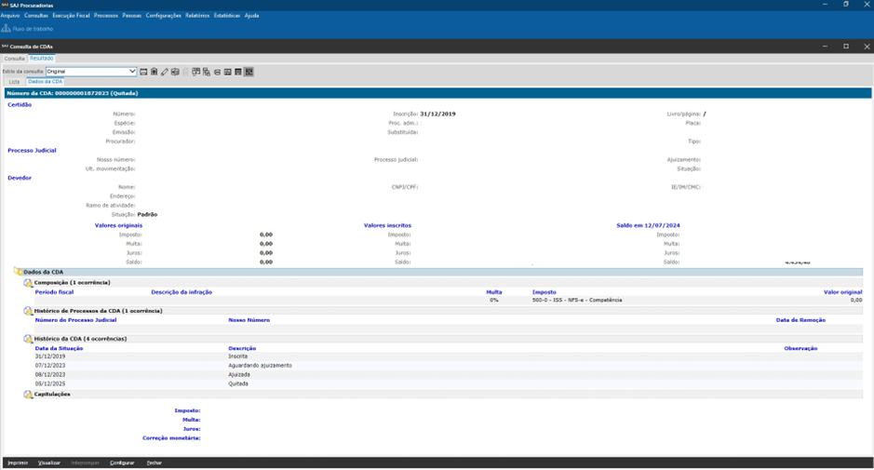Image resolution: width=874 pixels, height=470 pixels.
Task: Switch to the Consulta tab
Action: click(x=14, y=59)
